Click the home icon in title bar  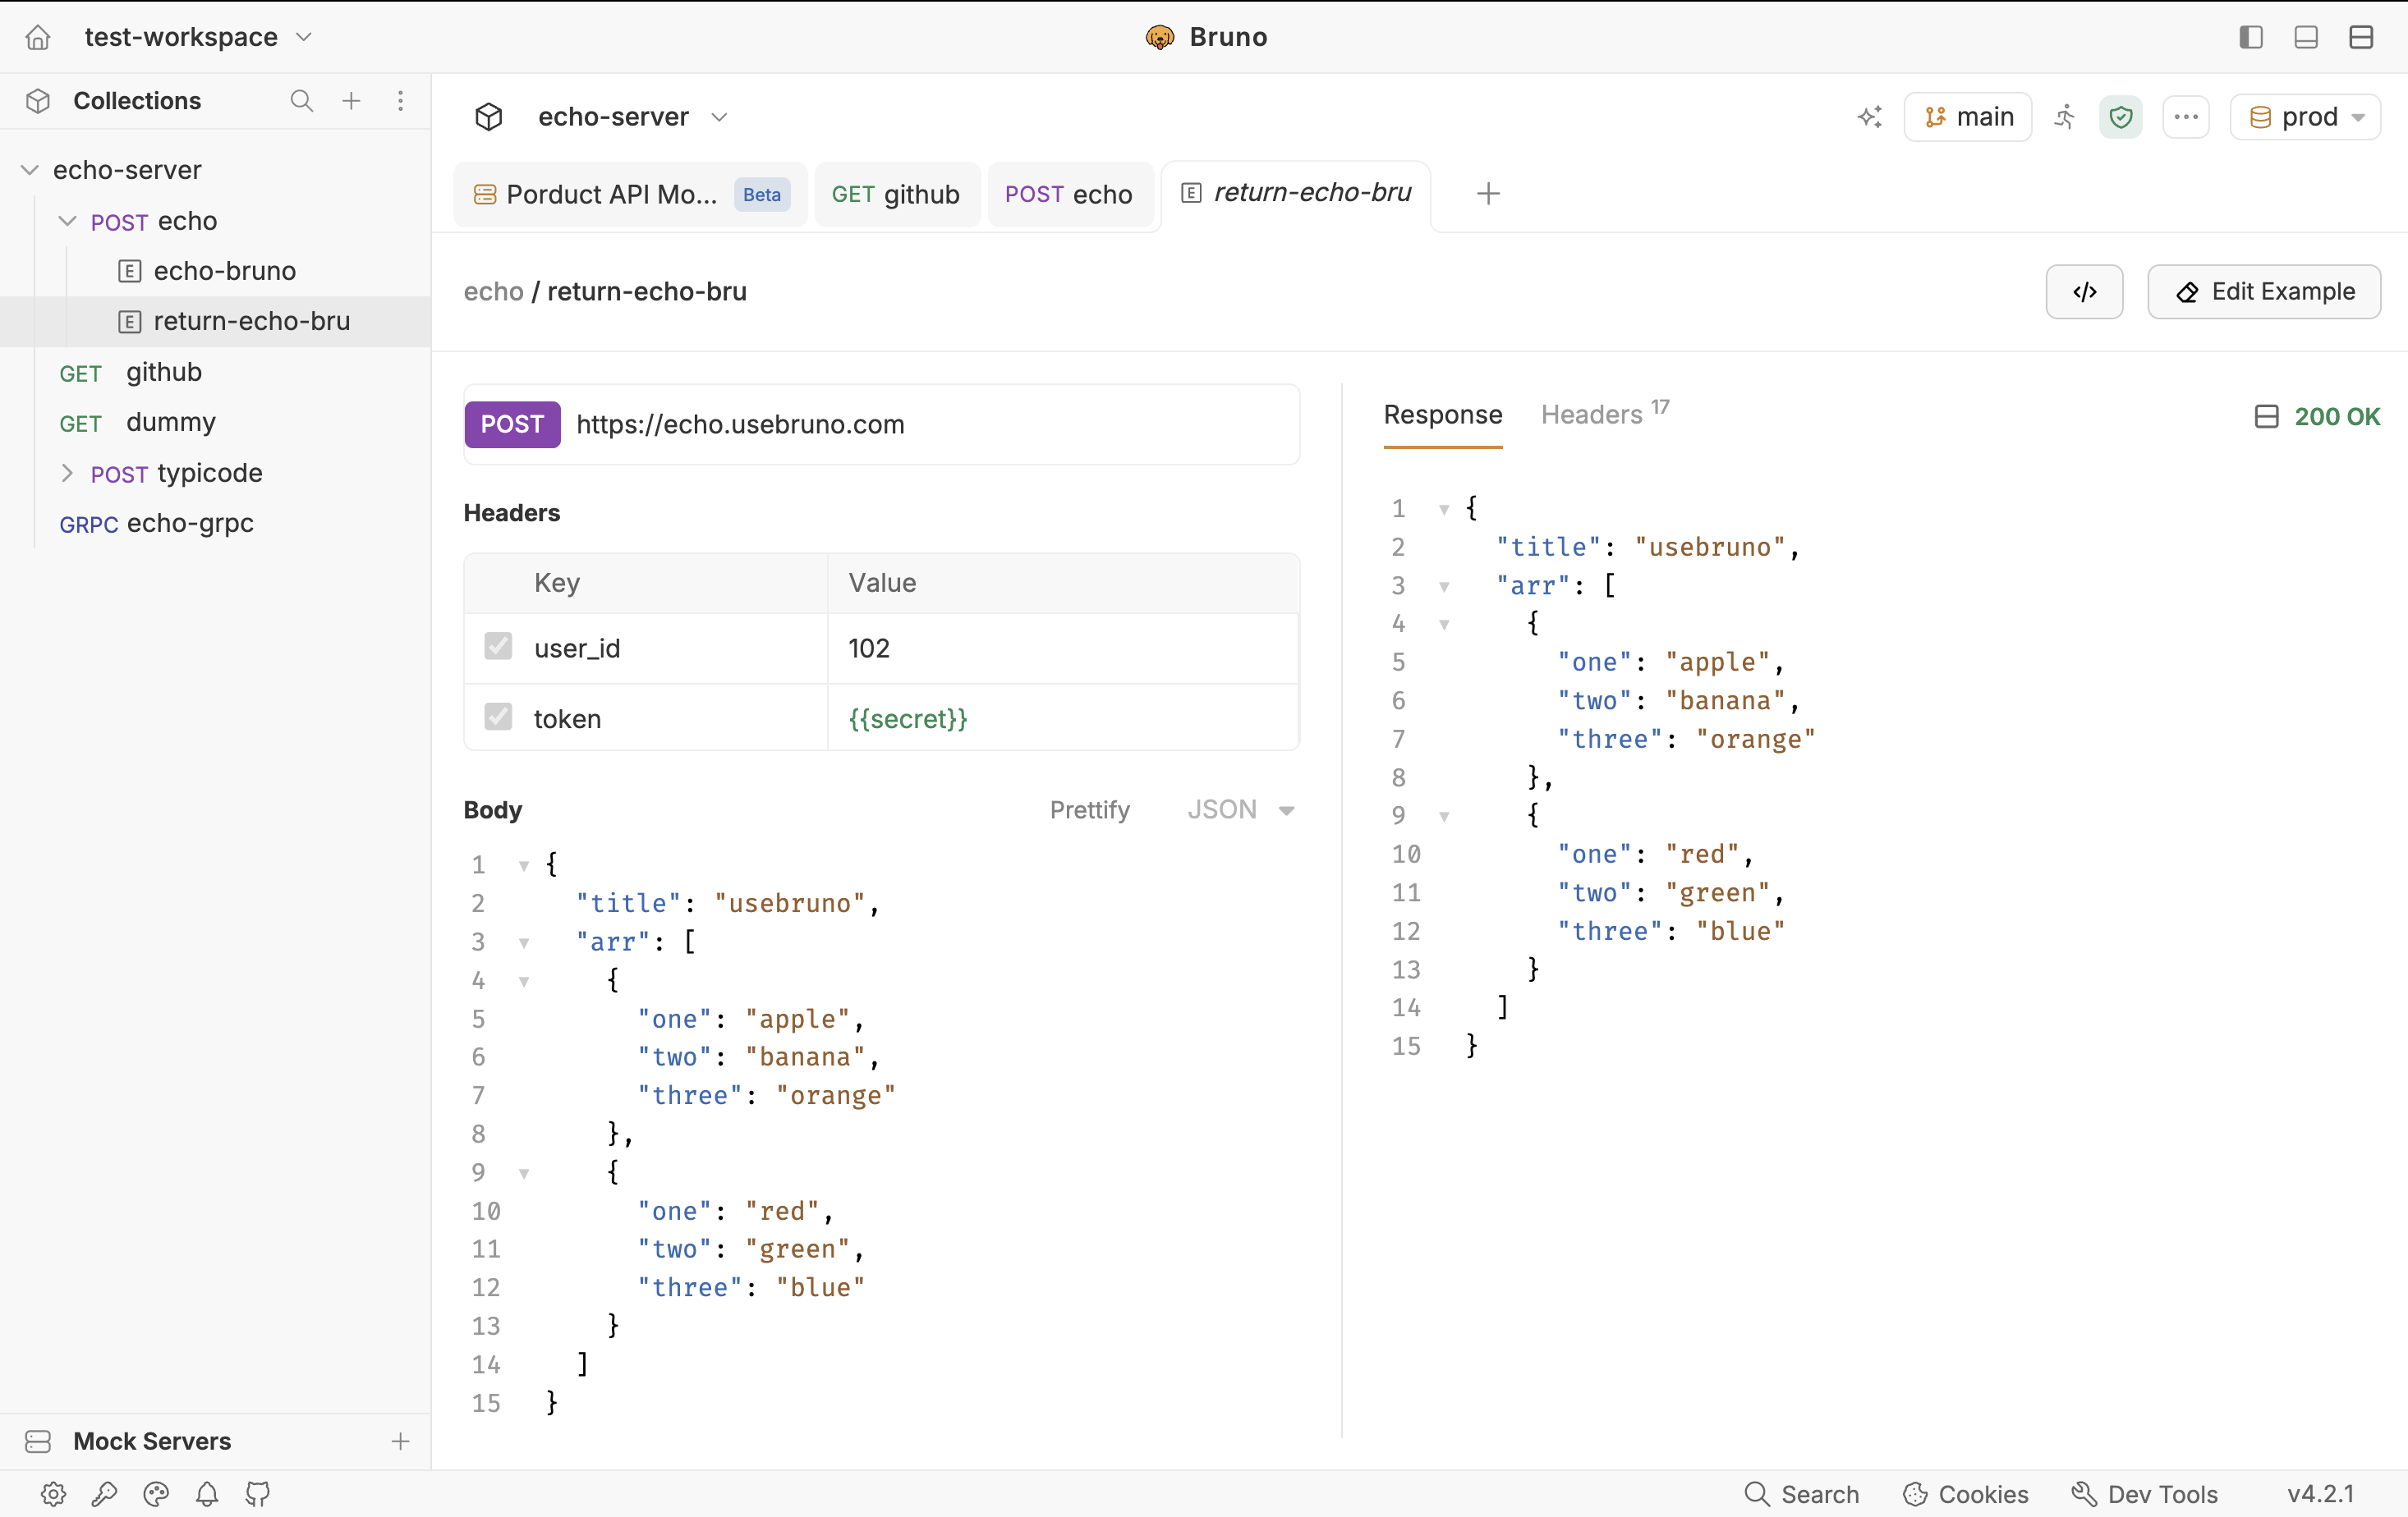pos(38,37)
